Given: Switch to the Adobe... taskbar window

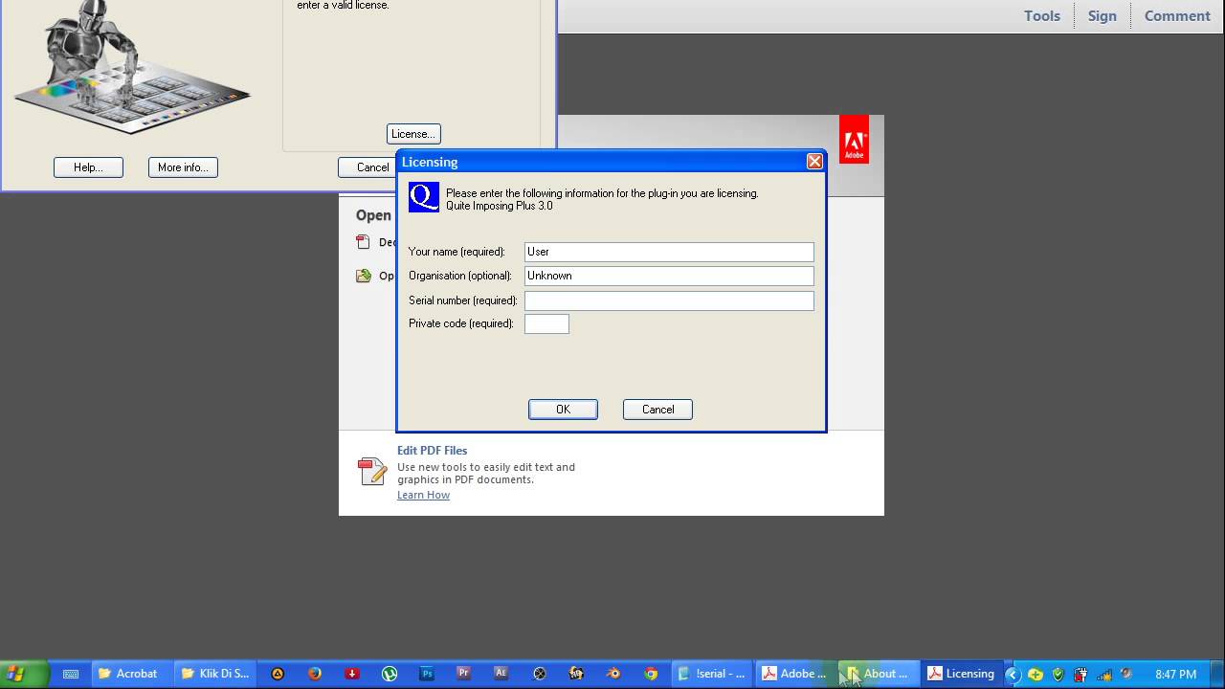Looking at the screenshot, I should (x=795, y=674).
